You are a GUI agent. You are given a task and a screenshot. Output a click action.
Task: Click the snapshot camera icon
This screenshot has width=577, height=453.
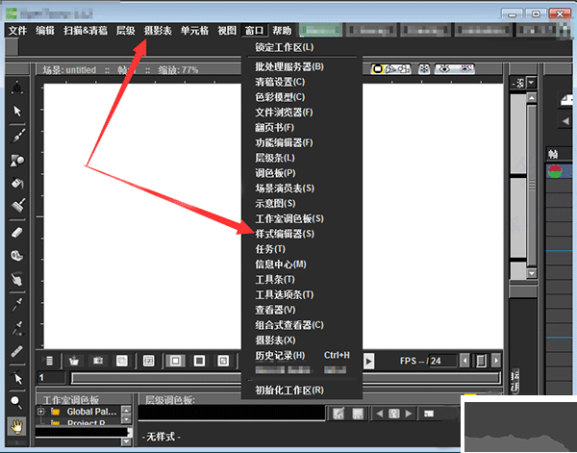[98, 361]
